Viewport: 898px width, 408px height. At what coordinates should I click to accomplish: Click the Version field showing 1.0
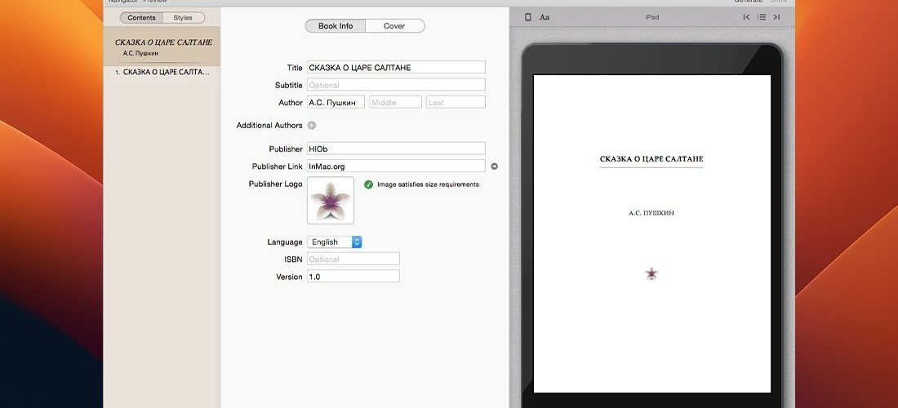(353, 277)
